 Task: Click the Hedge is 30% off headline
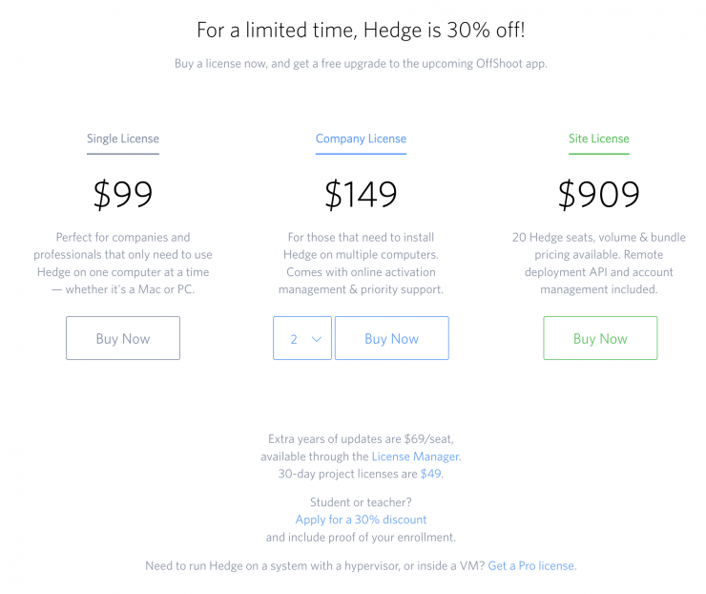(x=361, y=30)
